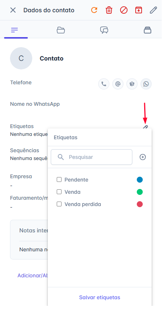Viewport: 162px width, 320px height.
Task: Click the Adicionar/Alterar link
Action: click(x=33, y=275)
